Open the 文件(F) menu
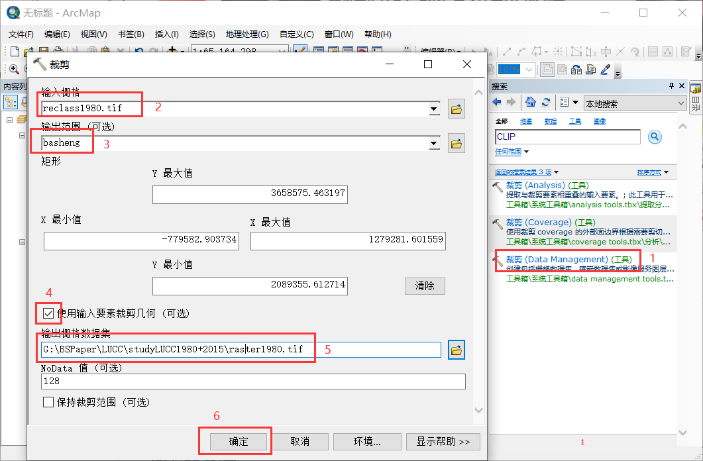 tap(21, 34)
